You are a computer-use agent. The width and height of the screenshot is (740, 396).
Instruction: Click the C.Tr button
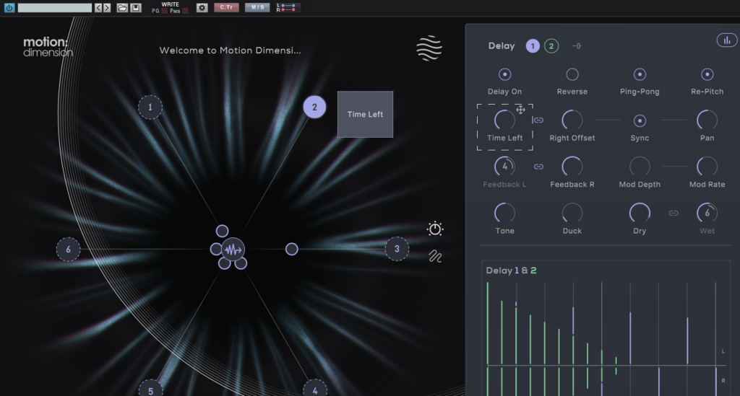click(226, 7)
